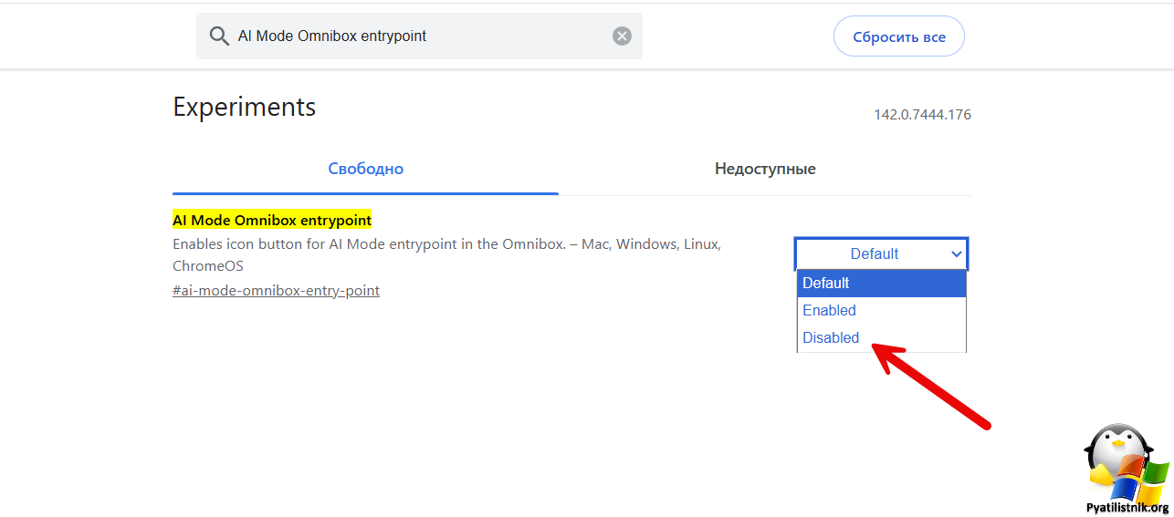The image size is (1174, 517).
Task: Switch to the Недоступные tab
Action: (x=765, y=169)
